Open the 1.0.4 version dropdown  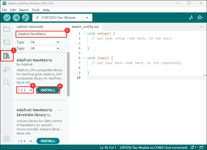25,141
